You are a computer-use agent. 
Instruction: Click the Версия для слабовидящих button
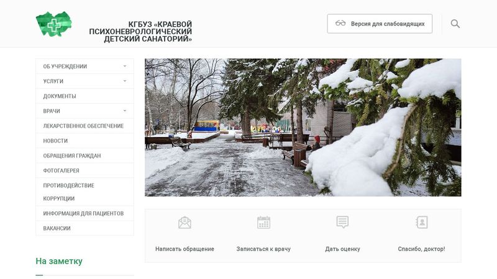380,24
